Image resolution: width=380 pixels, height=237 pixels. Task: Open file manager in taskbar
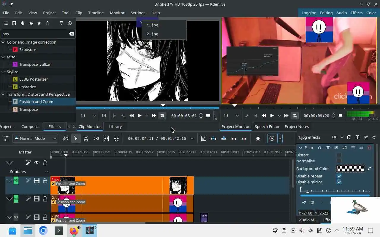[28, 230]
